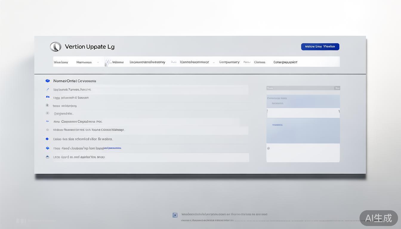Click the feather icon before the Wiitms tab
The width and height of the screenshot is (401, 229).
click(107, 62)
